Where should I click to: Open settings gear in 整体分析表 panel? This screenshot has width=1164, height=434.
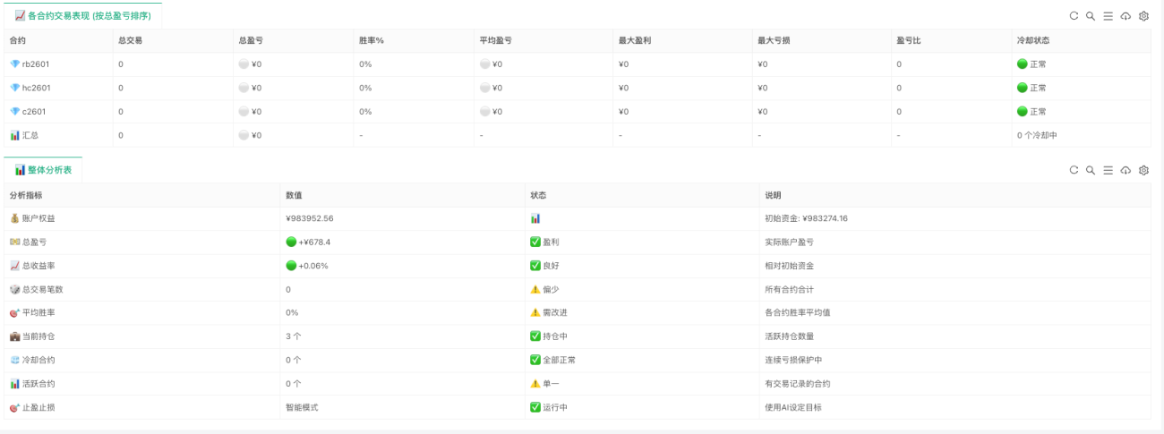pos(1143,170)
